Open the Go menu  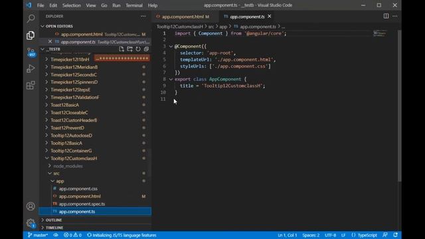point(104,5)
